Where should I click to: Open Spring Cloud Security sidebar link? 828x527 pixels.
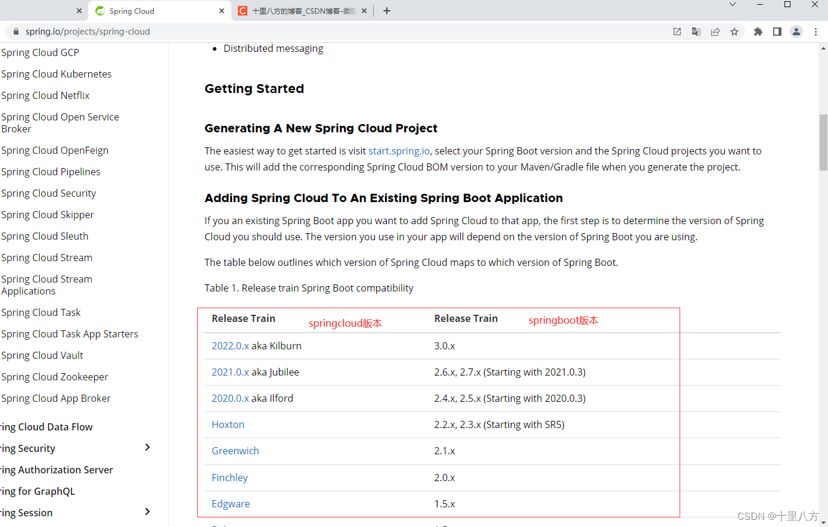pos(48,193)
